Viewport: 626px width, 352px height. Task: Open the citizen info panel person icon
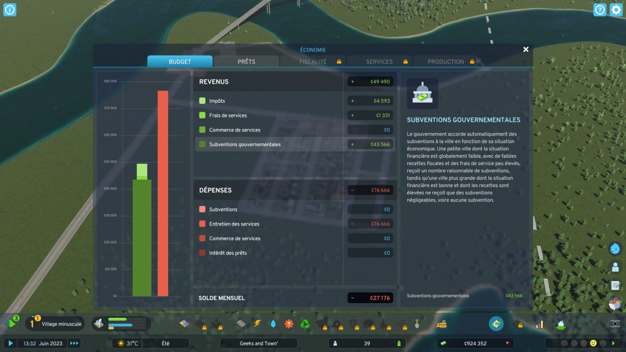tap(616, 266)
